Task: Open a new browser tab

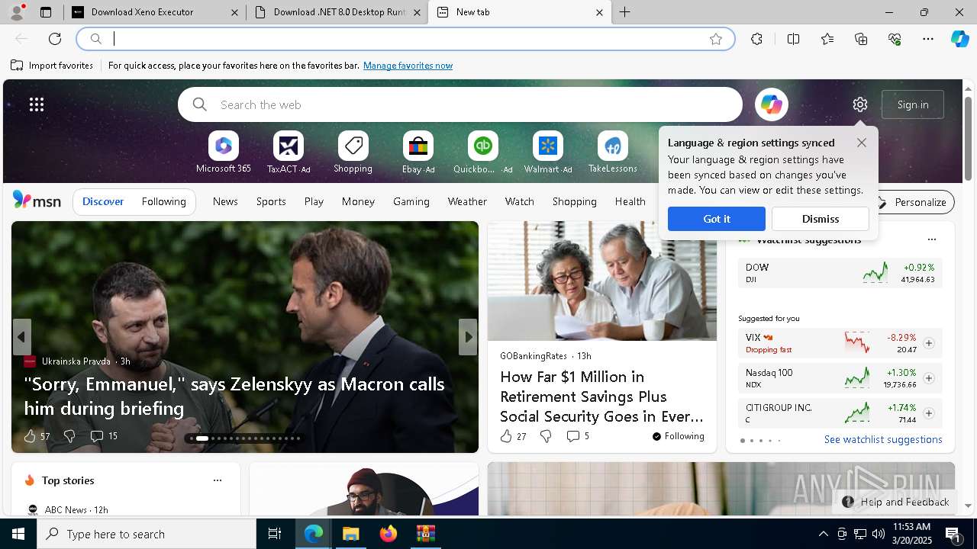Action: (x=625, y=12)
